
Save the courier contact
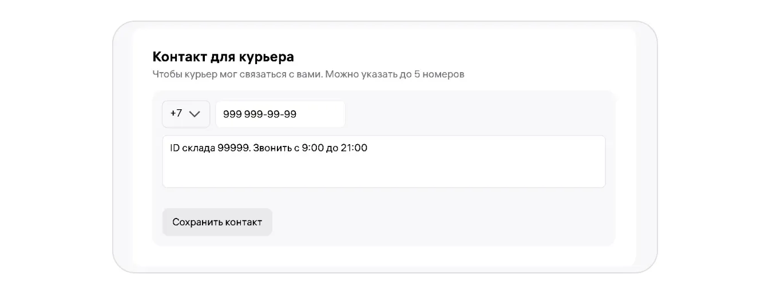(217, 222)
